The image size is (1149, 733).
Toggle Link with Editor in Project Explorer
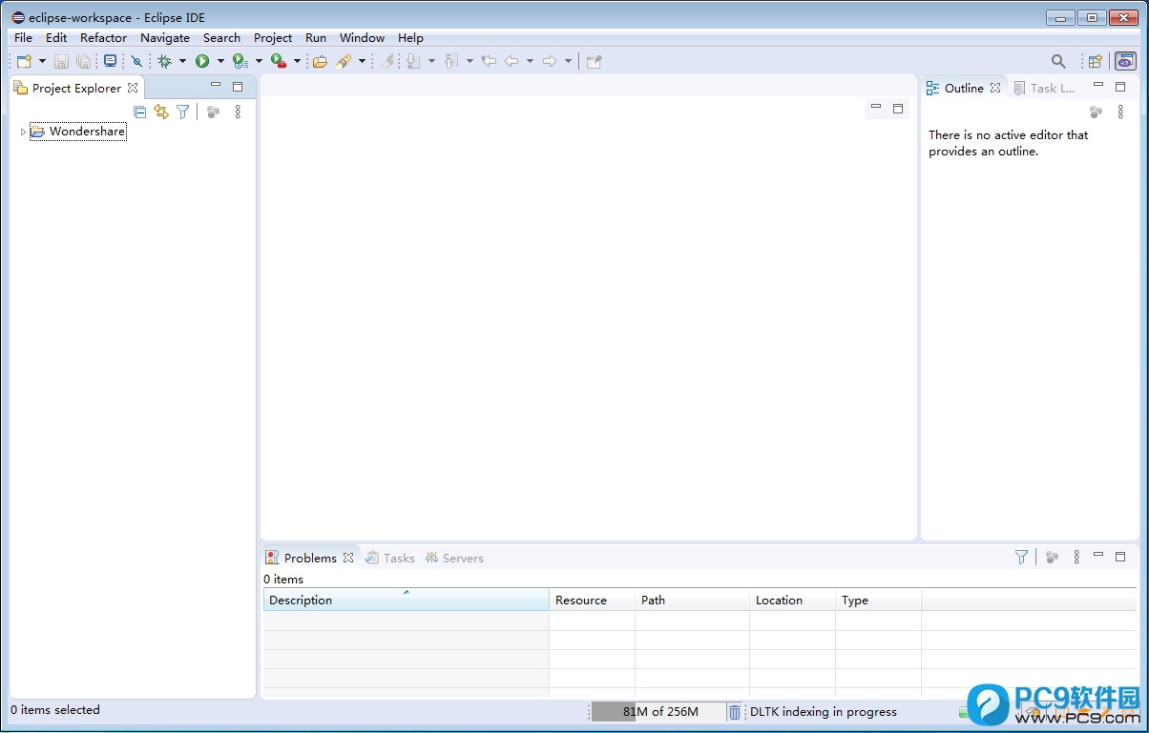point(161,112)
